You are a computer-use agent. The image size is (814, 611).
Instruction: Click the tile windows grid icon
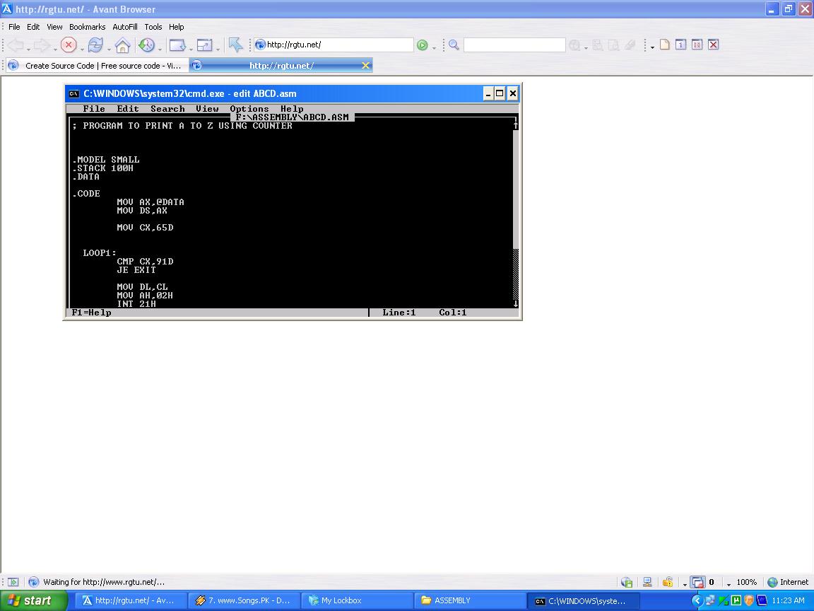(697, 45)
